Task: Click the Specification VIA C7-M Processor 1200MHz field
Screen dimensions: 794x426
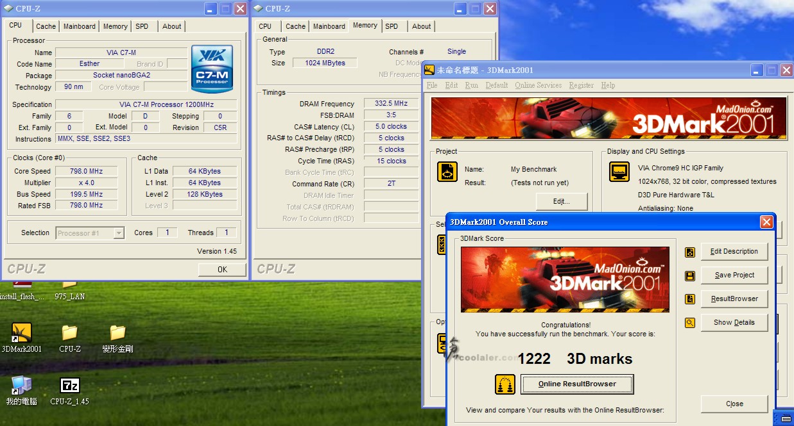Action: pos(146,104)
